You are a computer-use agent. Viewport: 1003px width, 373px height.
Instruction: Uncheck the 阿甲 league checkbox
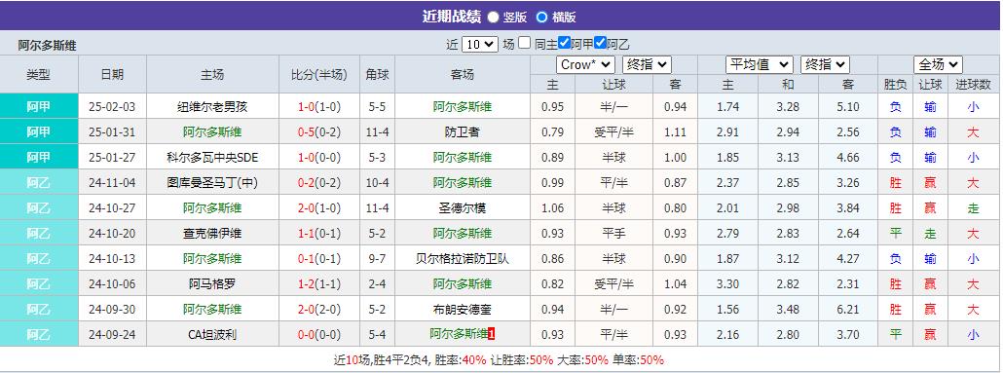tap(564, 43)
